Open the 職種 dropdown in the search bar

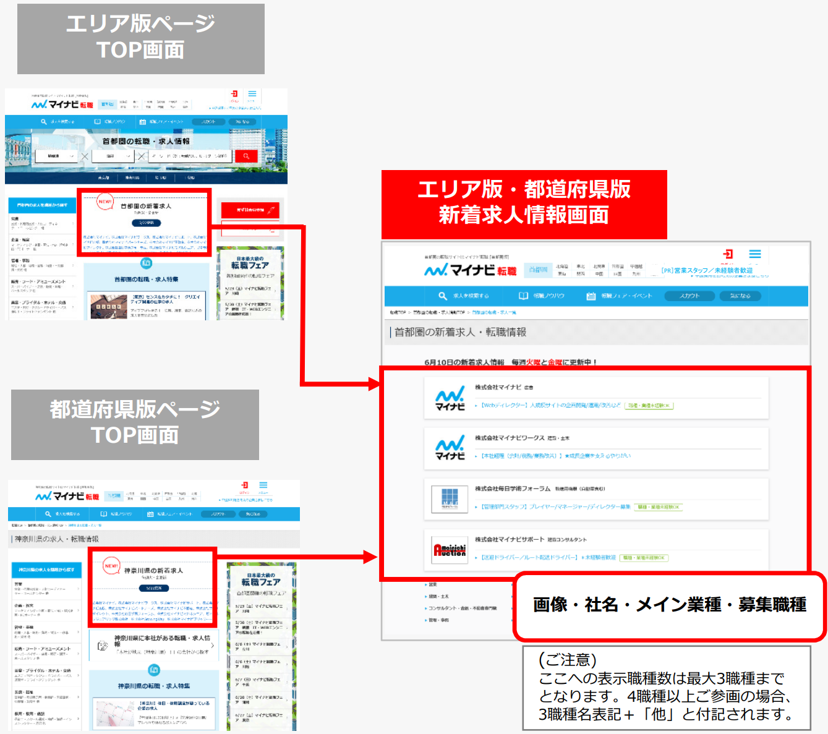click(56, 156)
